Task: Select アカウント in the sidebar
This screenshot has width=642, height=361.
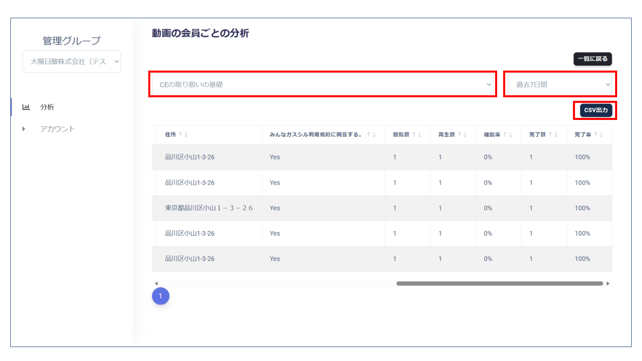Action: 57,129
